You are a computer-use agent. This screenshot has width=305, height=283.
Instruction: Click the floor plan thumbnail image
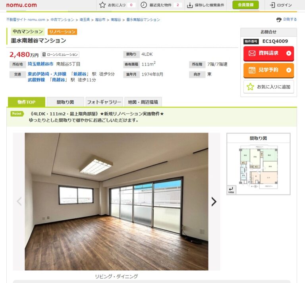[258, 167]
